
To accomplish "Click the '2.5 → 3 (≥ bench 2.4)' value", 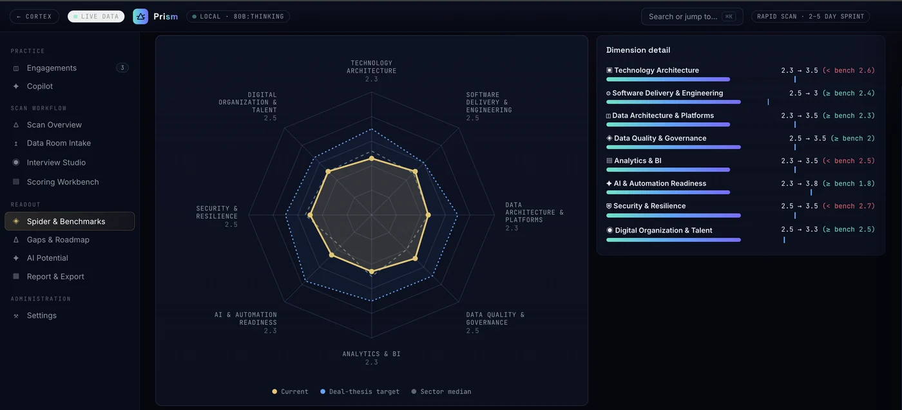I will (x=832, y=93).
